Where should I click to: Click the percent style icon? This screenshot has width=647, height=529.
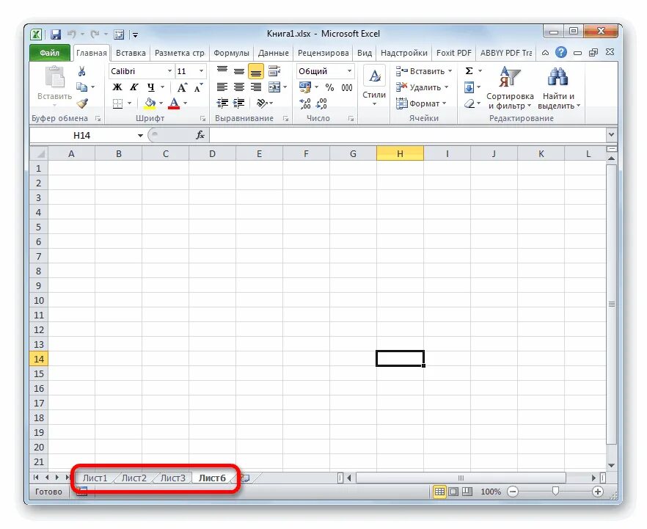(x=329, y=87)
